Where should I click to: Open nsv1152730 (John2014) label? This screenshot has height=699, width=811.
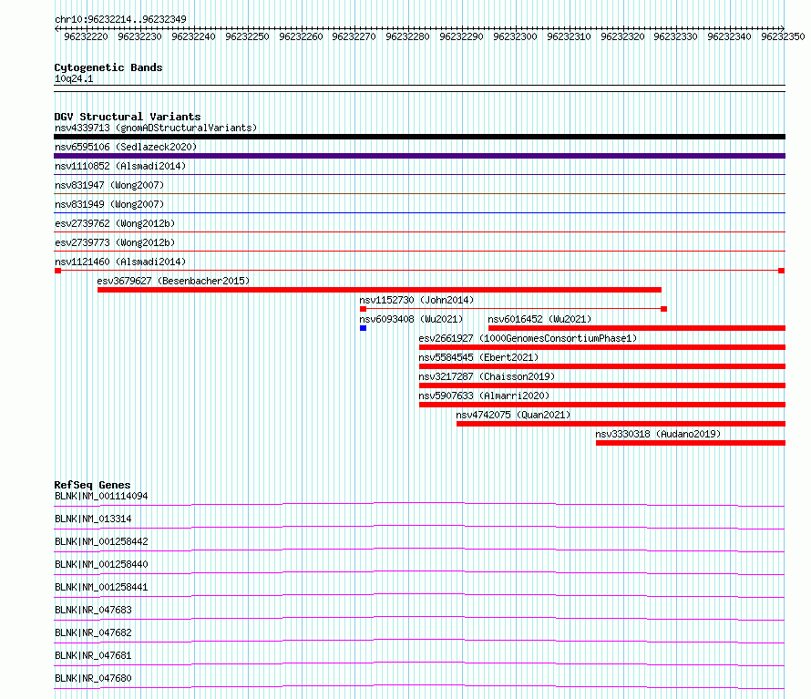[x=416, y=300]
